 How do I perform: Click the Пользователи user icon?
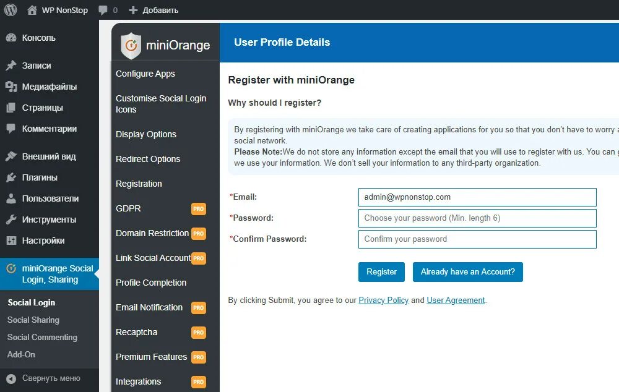point(11,198)
